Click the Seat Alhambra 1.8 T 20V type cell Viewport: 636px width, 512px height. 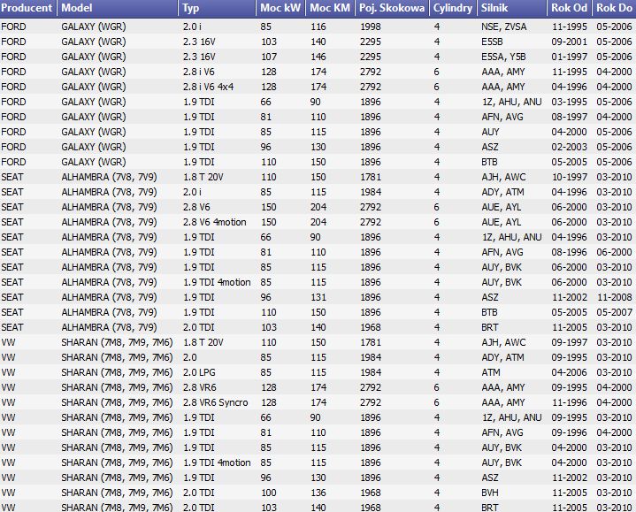tap(203, 177)
